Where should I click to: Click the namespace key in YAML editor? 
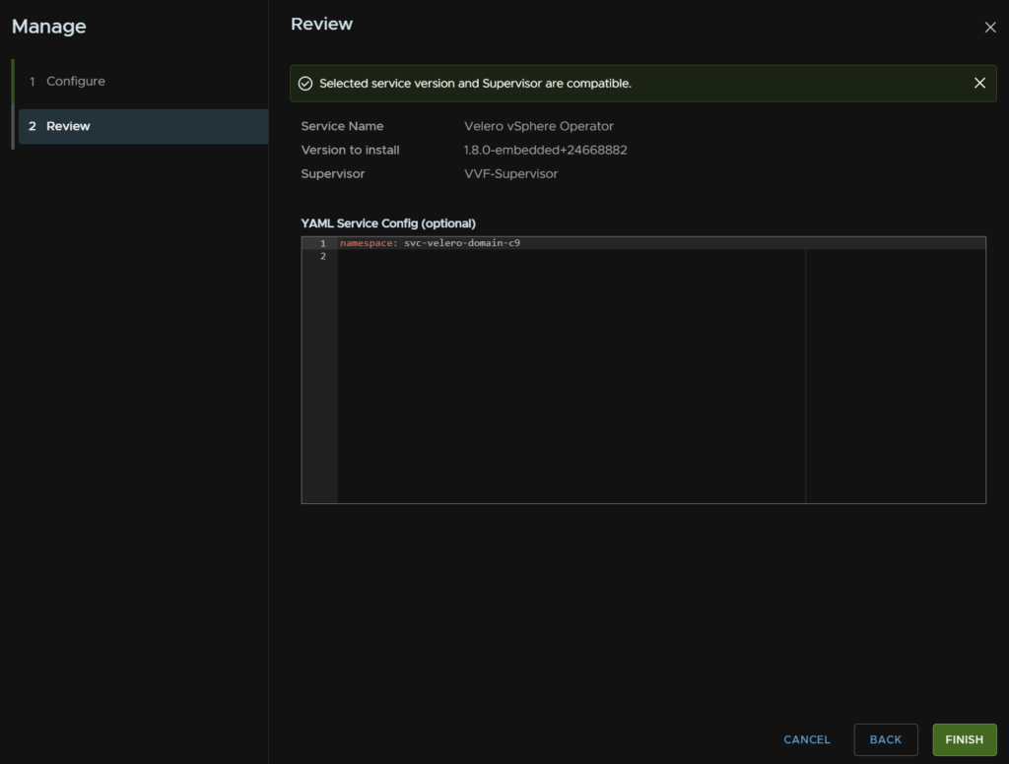367,243
